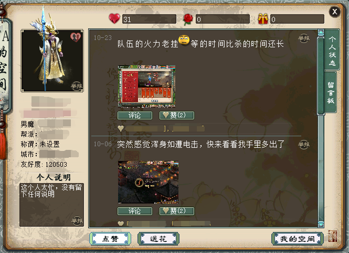Open the 我的空间 button
The image size is (349, 253).
pos(298,239)
